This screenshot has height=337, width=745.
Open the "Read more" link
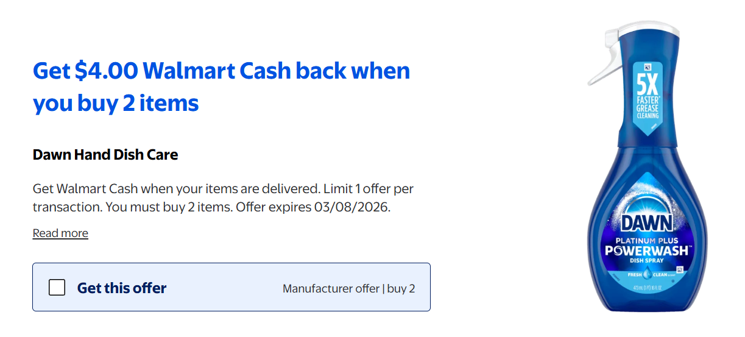click(x=60, y=233)
